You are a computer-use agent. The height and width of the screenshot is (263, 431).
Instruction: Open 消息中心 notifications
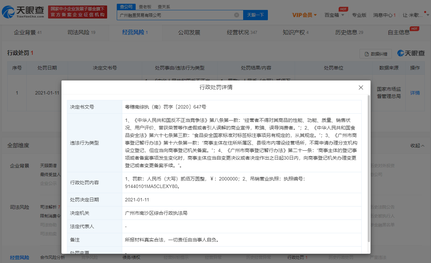click(384, 15)
